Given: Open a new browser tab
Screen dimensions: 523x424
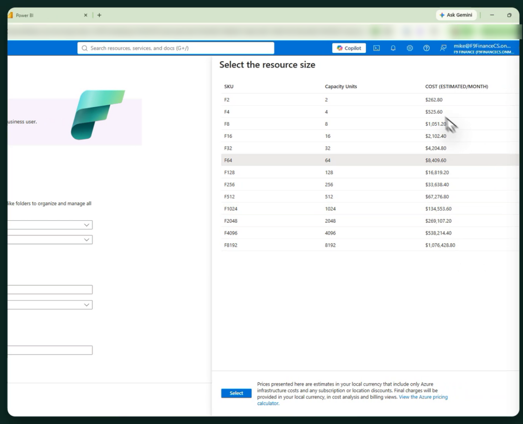Looking at the screenshot, I should point(99,15).
